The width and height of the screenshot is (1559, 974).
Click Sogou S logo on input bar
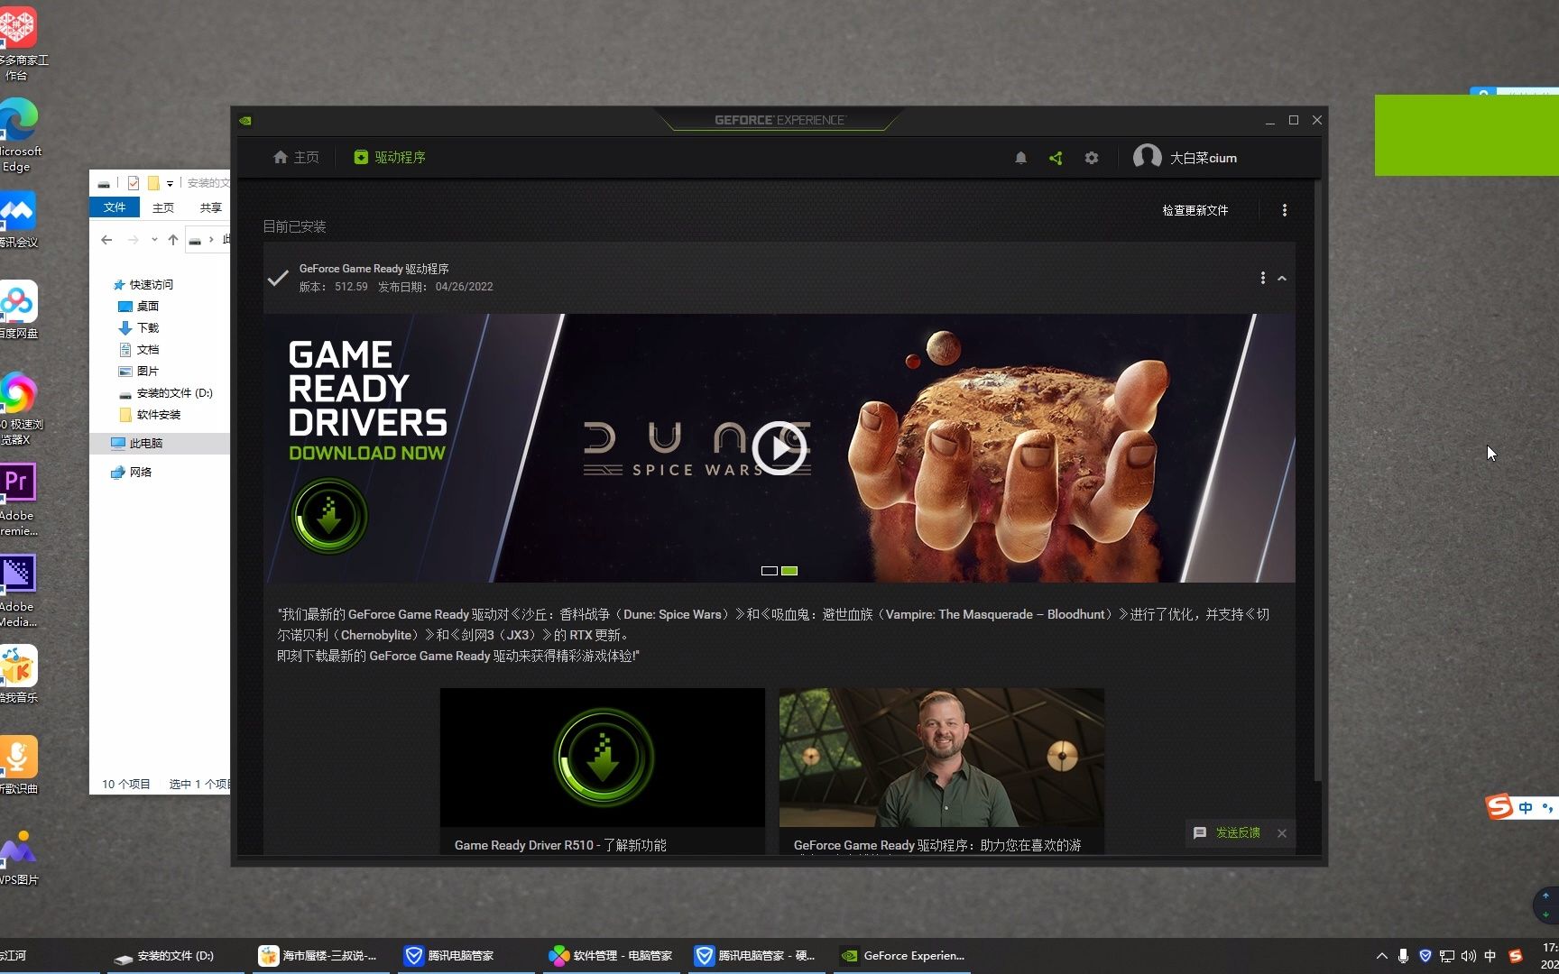pyautogui.click(x=1499, y=806)
